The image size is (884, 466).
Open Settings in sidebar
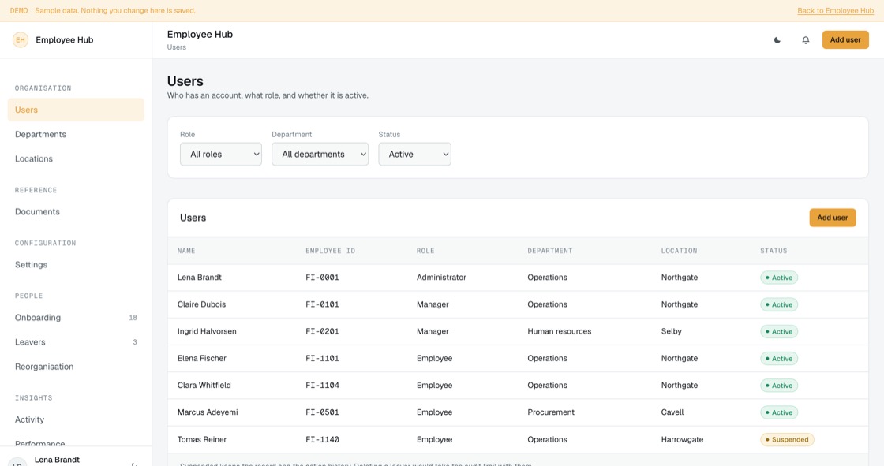click(76, 265)
